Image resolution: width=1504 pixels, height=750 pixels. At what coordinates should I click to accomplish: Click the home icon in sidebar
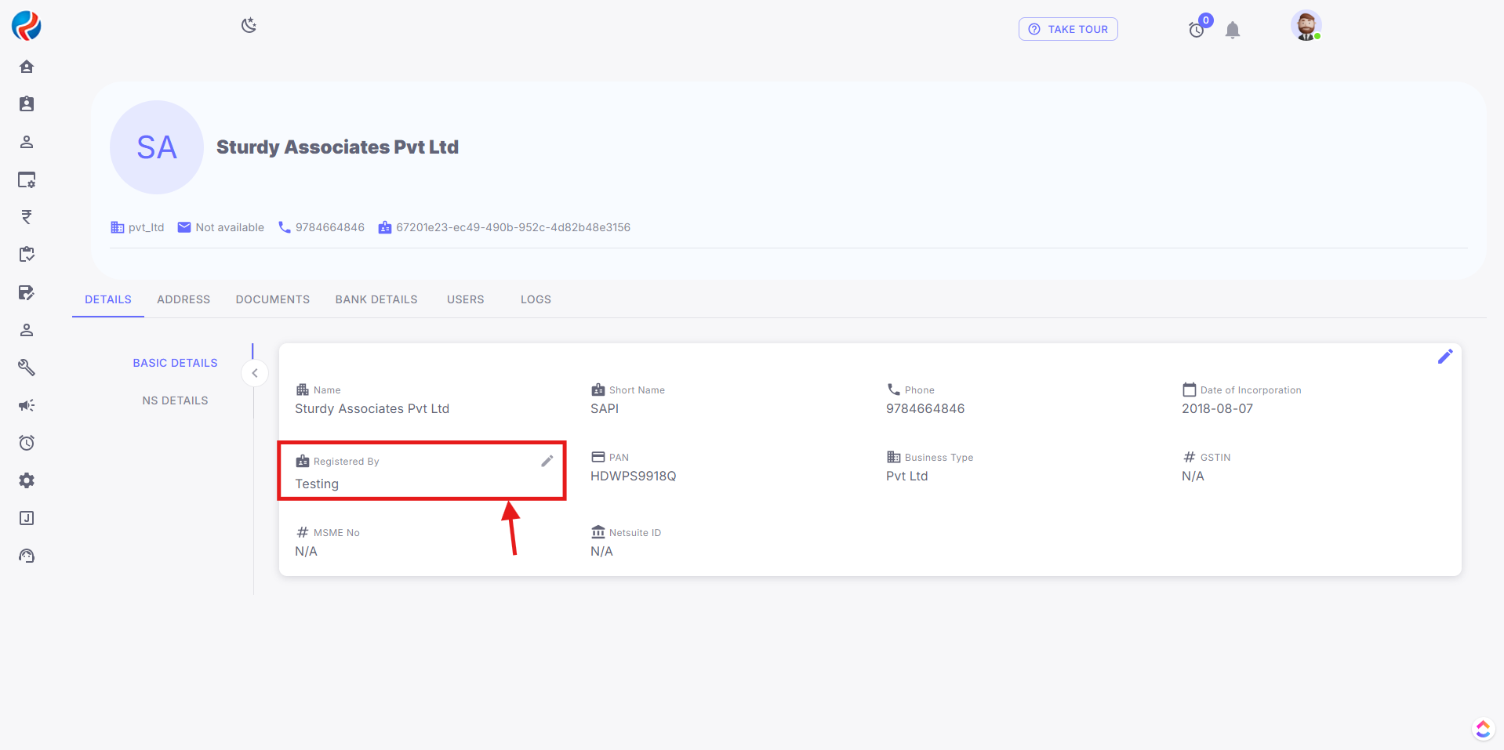click(27, 67)
